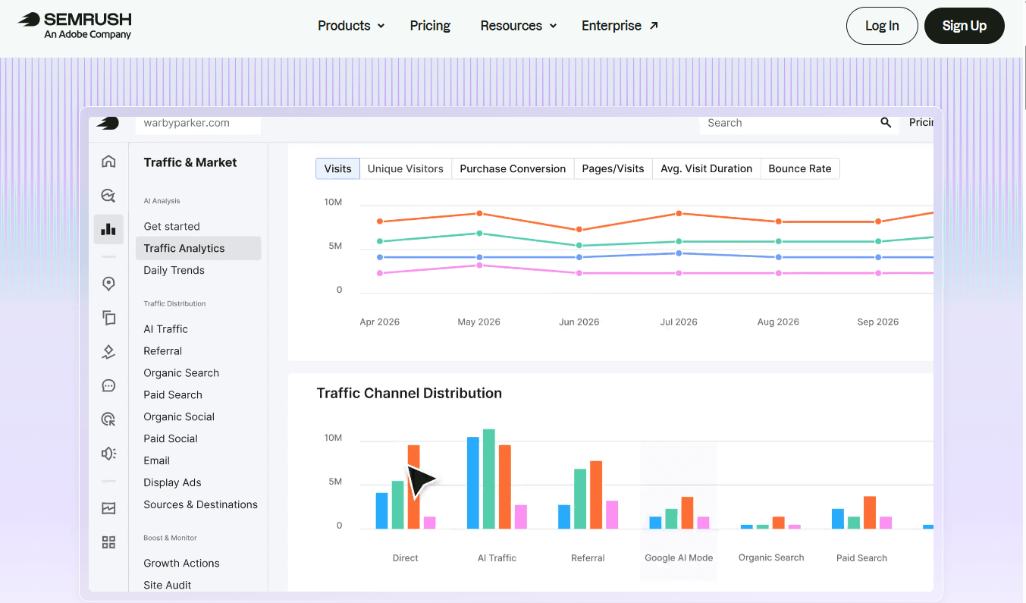Click the orange data point for May 2026
The width and height of the screenshot is (1026, 603).
click(479, 213)
